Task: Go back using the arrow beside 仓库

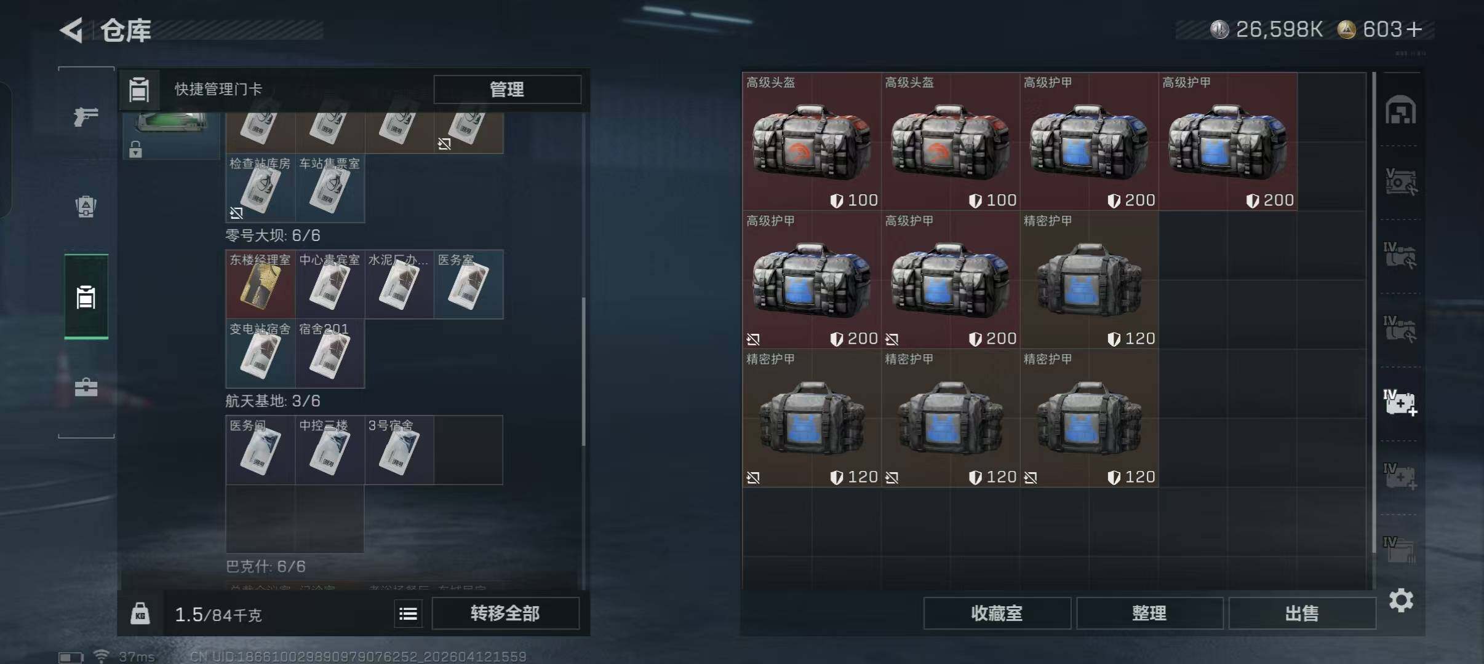Action: [71, 30]
